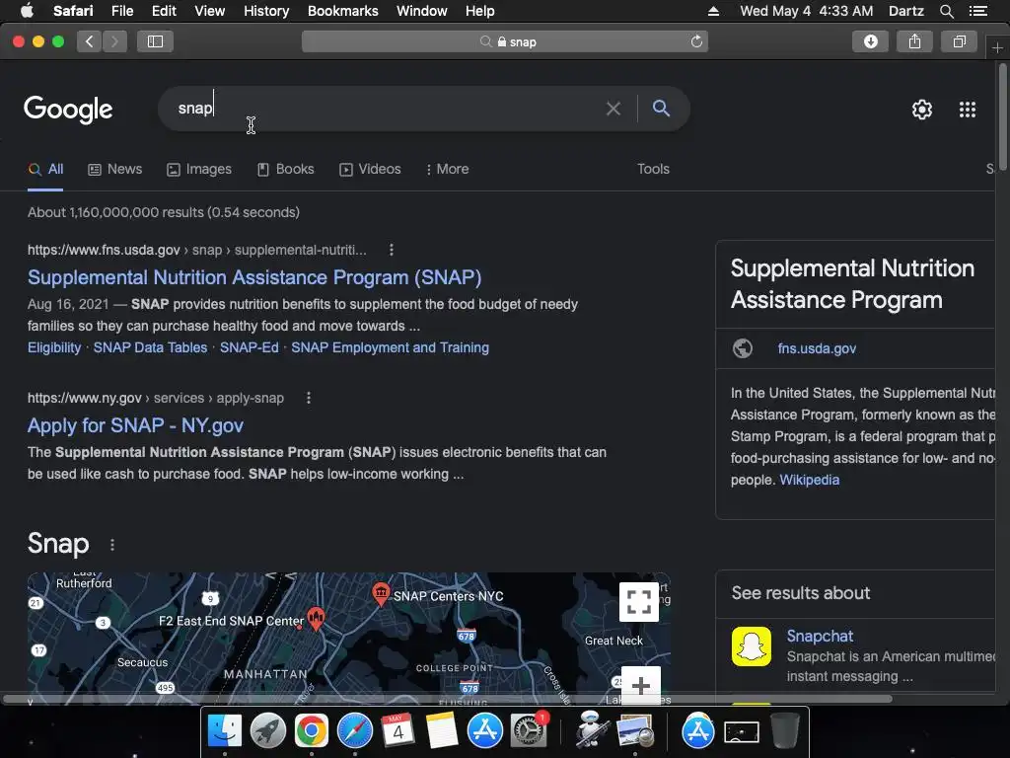
Task: Follow the SNAP-Ed sitelink
Action: point(250,347)
